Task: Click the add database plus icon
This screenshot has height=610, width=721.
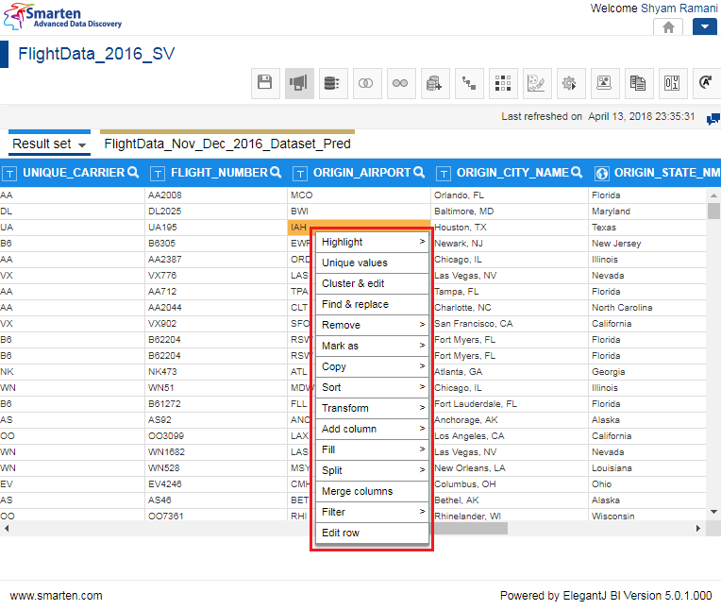Action: pyautogui.click(x=435, y=83)
